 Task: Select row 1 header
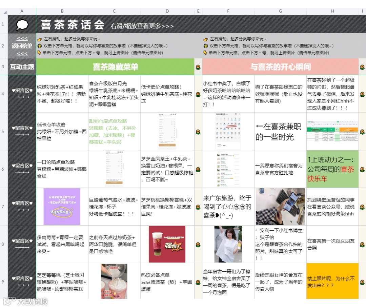click(4, 24)
